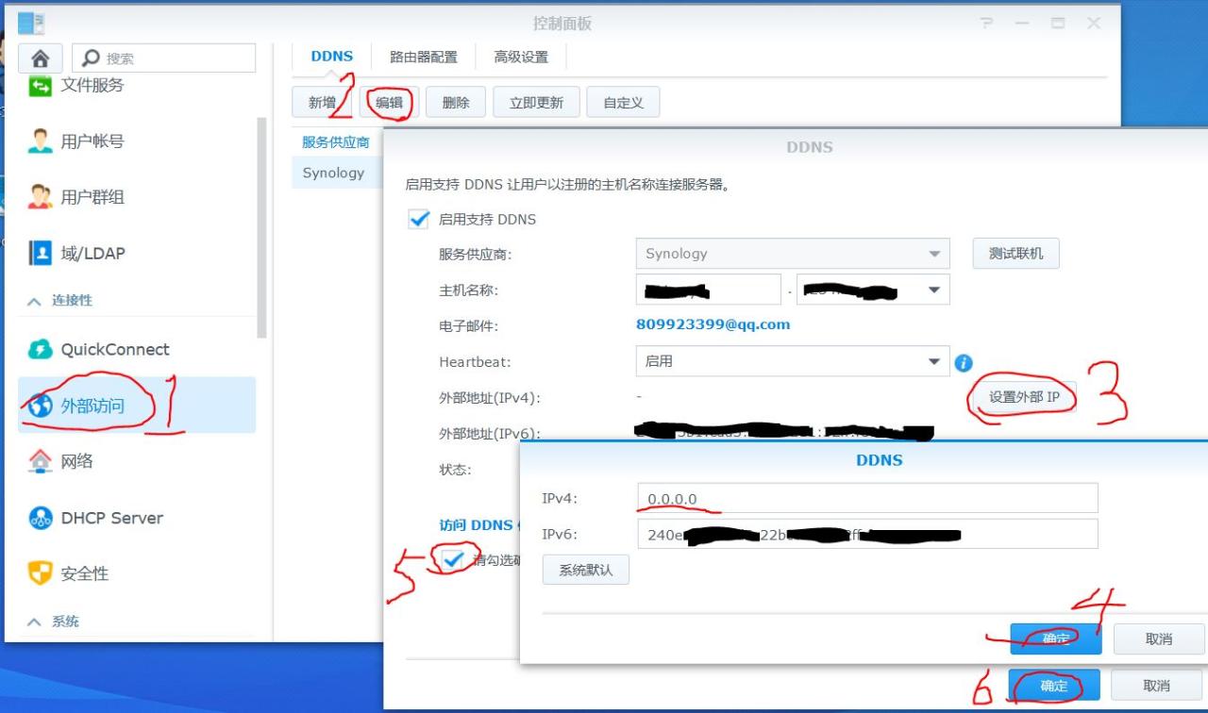Click the 自定义 button
1208x713 pixels.
point(623,103)
